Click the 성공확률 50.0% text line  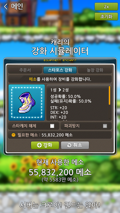click(x=65, y=97)
